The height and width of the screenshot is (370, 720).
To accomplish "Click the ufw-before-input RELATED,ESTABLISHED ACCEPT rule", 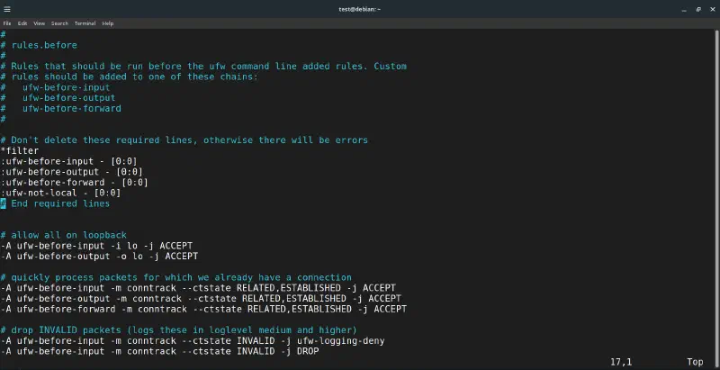I will coord(198,288).
